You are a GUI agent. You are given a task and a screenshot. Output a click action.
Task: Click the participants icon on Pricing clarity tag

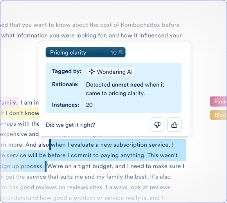click(121, 52)
